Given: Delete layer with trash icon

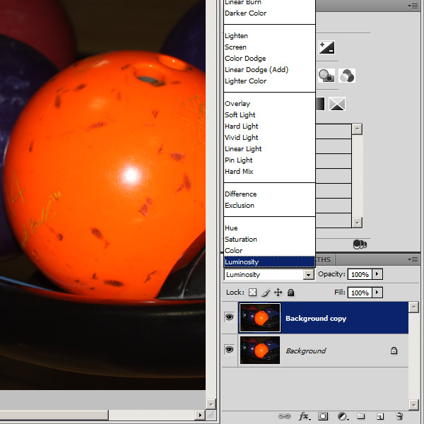Looking at the screenshot, I should [399, 416].
